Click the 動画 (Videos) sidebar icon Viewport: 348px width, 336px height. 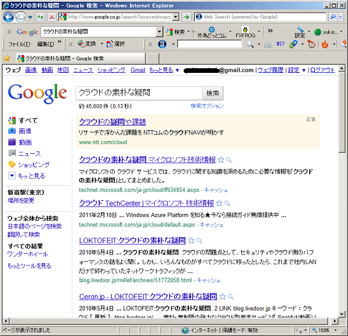click(x=12, y=142)
